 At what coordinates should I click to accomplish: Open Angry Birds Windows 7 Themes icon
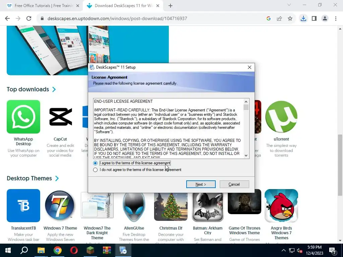pos(281,206)
